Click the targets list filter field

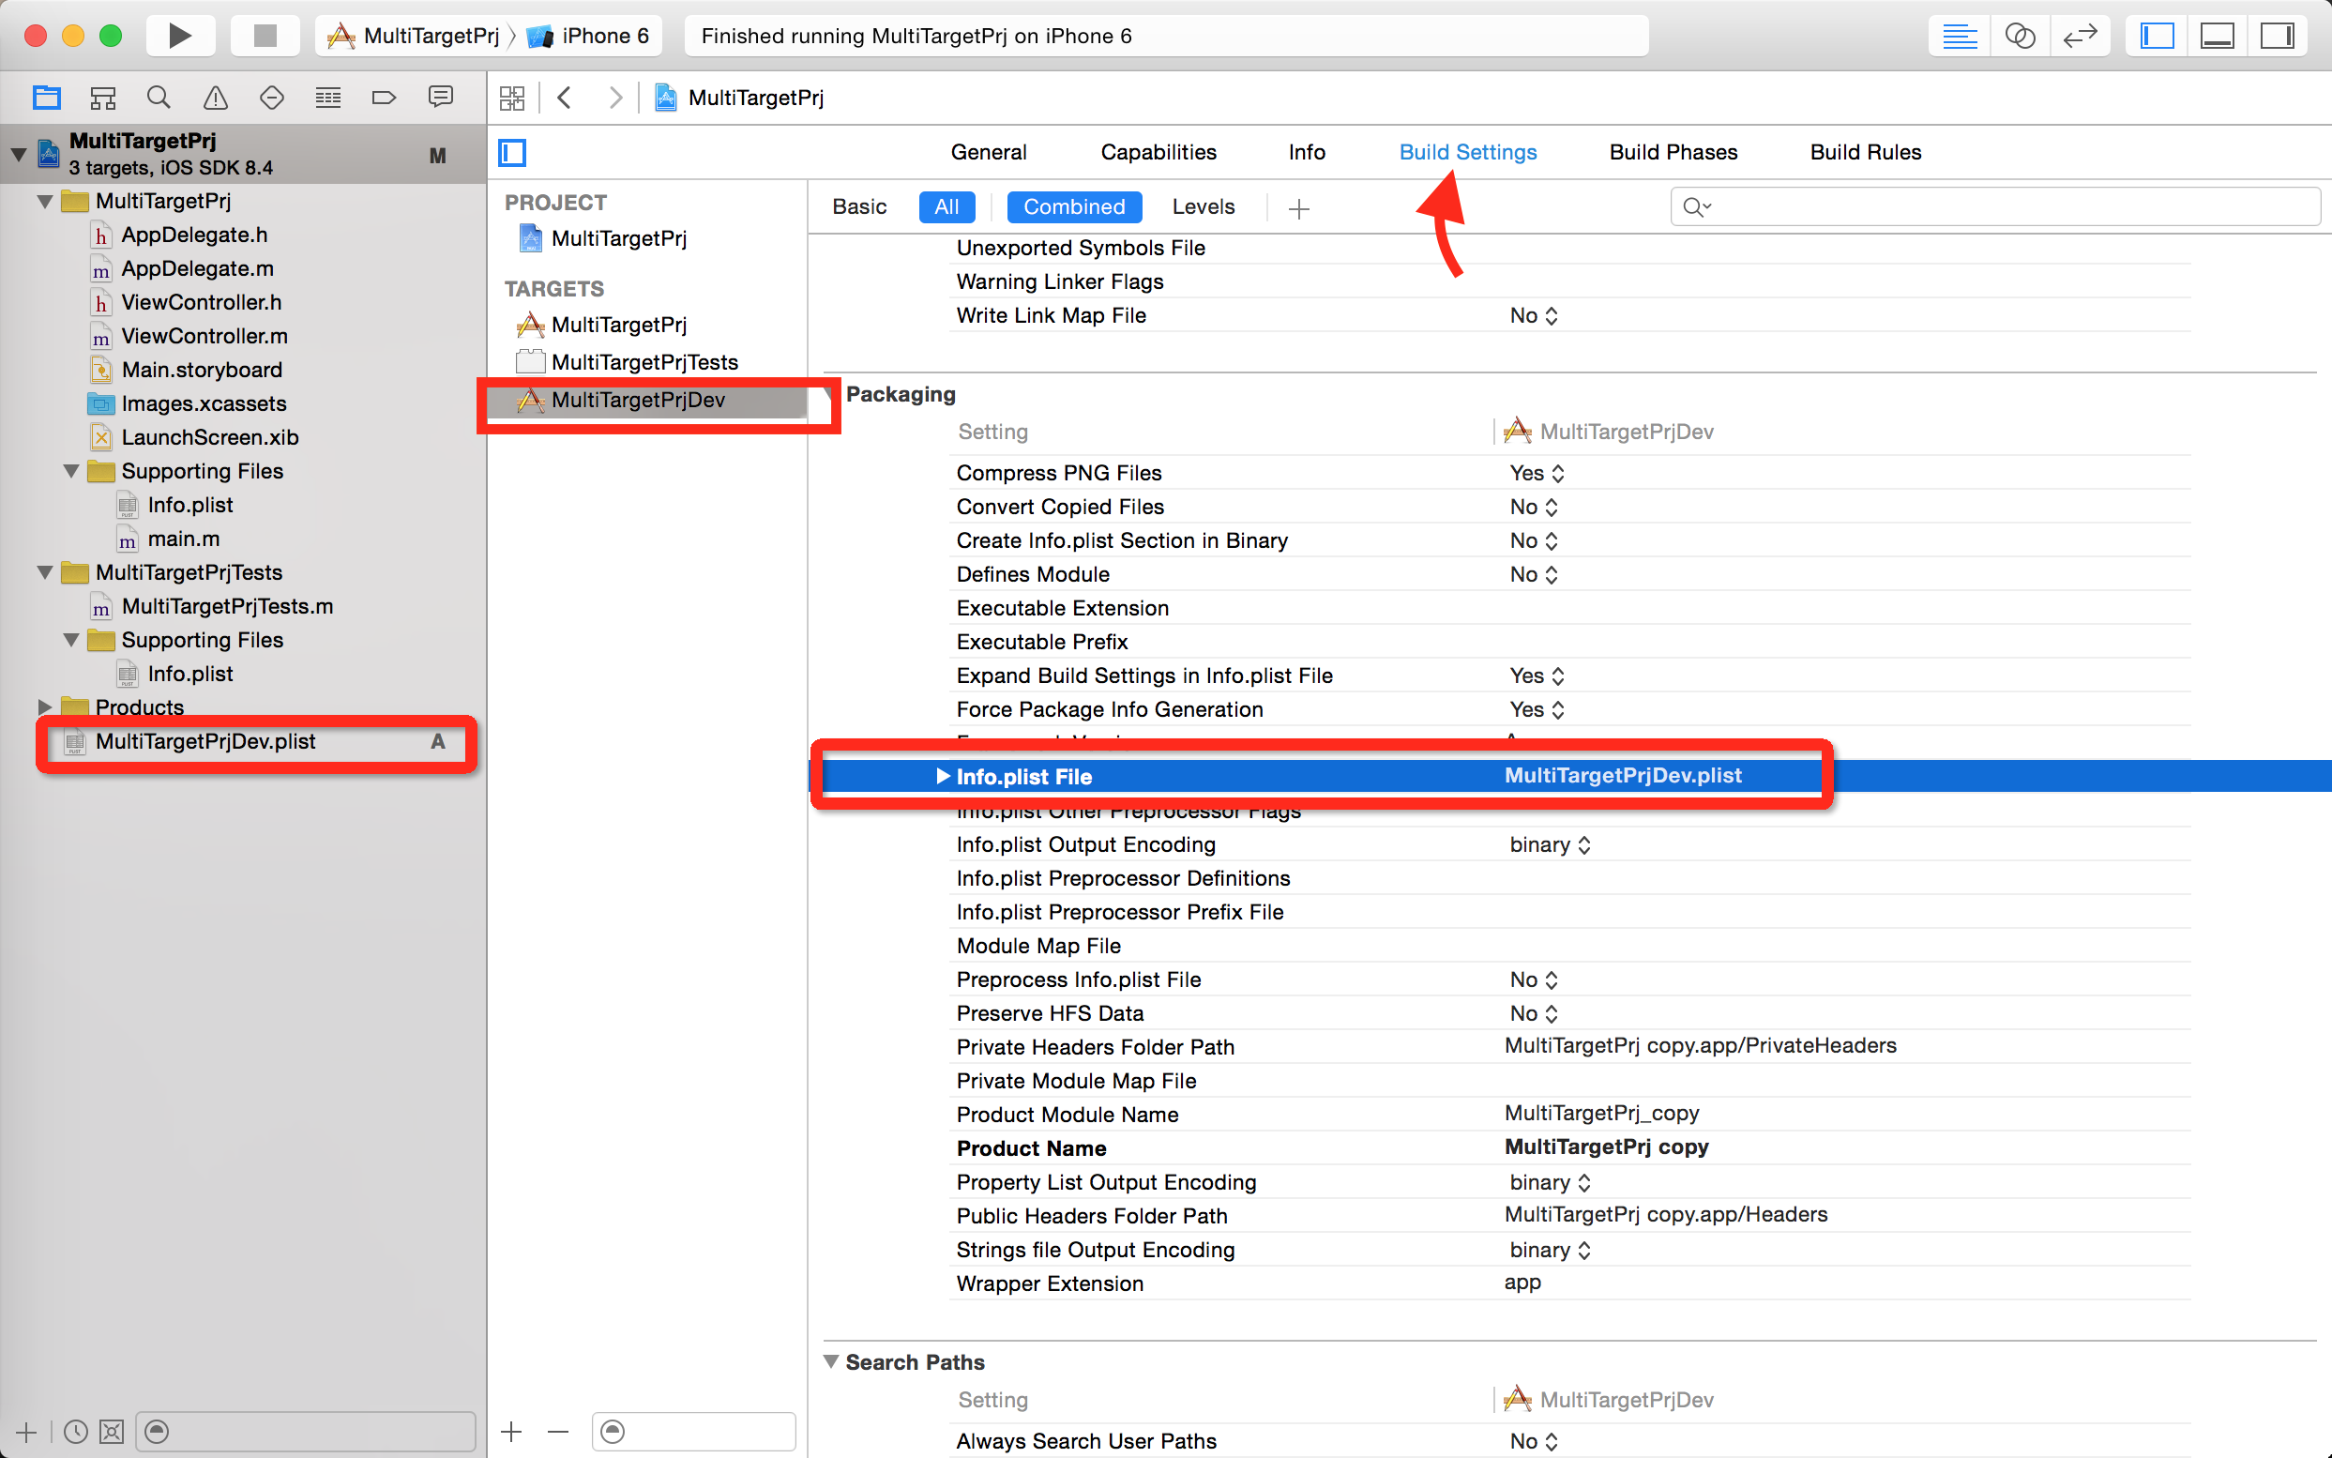pyautogui.click(x=693, y=1432)
